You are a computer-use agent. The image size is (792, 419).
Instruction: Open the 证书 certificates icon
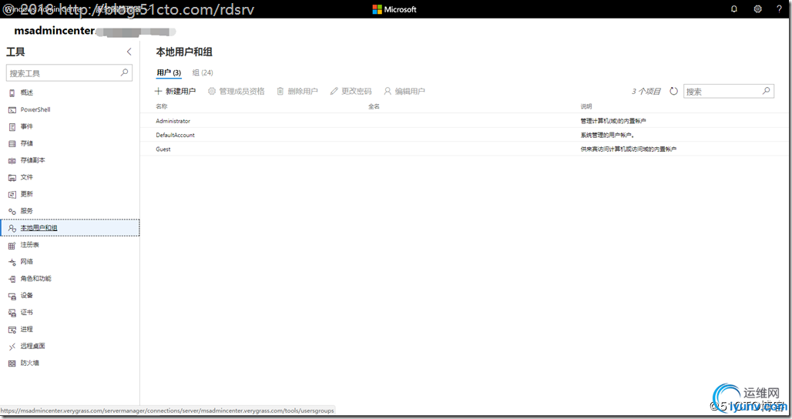point(12,313)
